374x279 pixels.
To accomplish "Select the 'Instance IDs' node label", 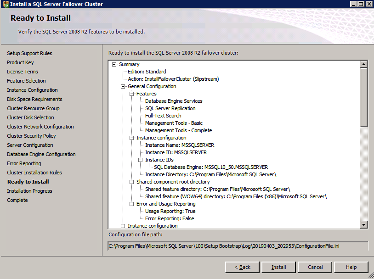I will tap(159, 160).
